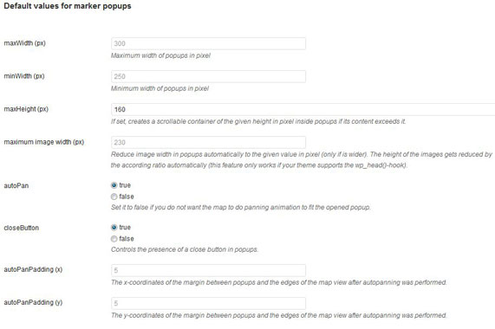Click the autoPanPadding (x) label

[33, 270]
